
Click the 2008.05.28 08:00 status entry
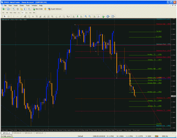[x=99, y=136]
